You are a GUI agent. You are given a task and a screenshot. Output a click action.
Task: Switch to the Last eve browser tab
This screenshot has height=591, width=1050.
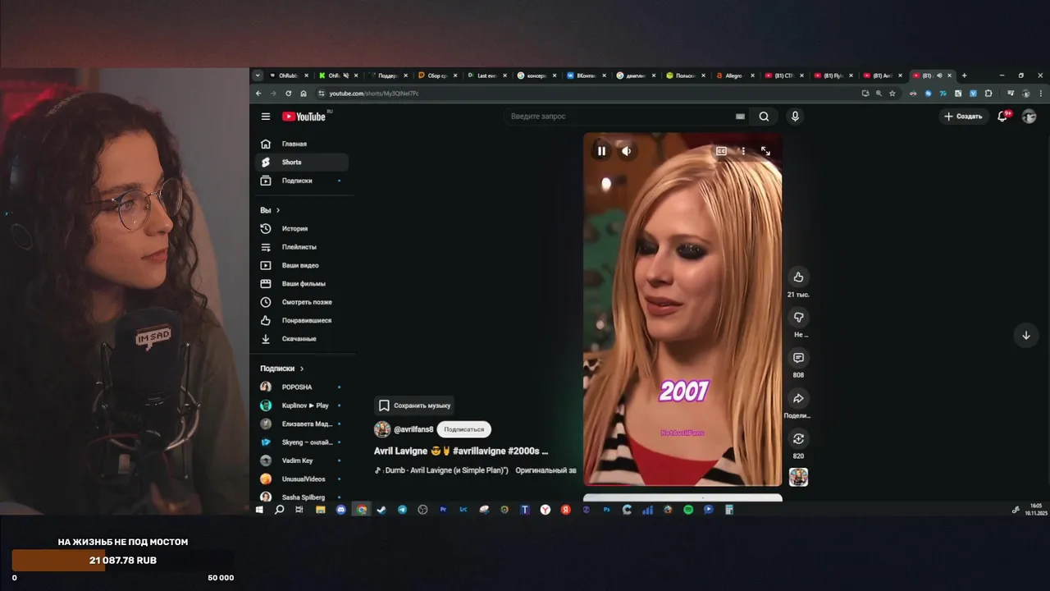486,76
